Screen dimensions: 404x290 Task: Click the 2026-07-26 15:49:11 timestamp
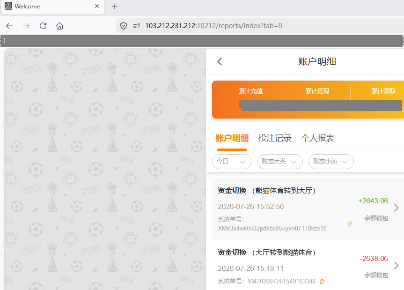coord(251,268)
